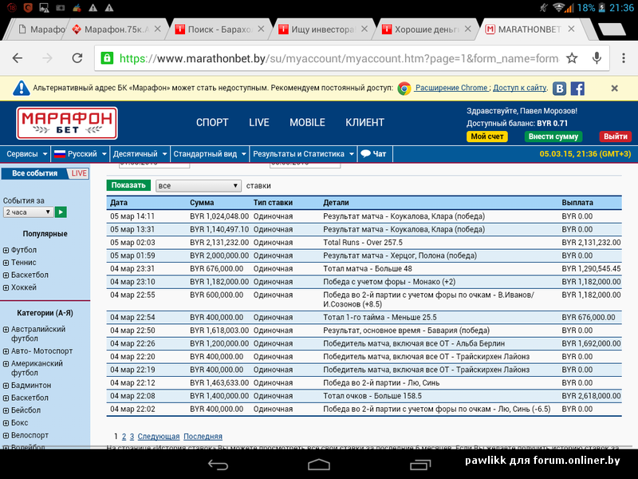Select the Все события tab

click(34, 173)
